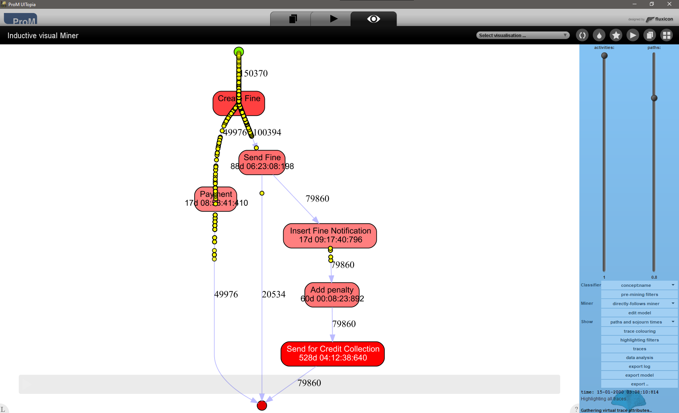Click the play animation icon in the toolbar
Screen dimensions: 679x413
pos(633,35)
